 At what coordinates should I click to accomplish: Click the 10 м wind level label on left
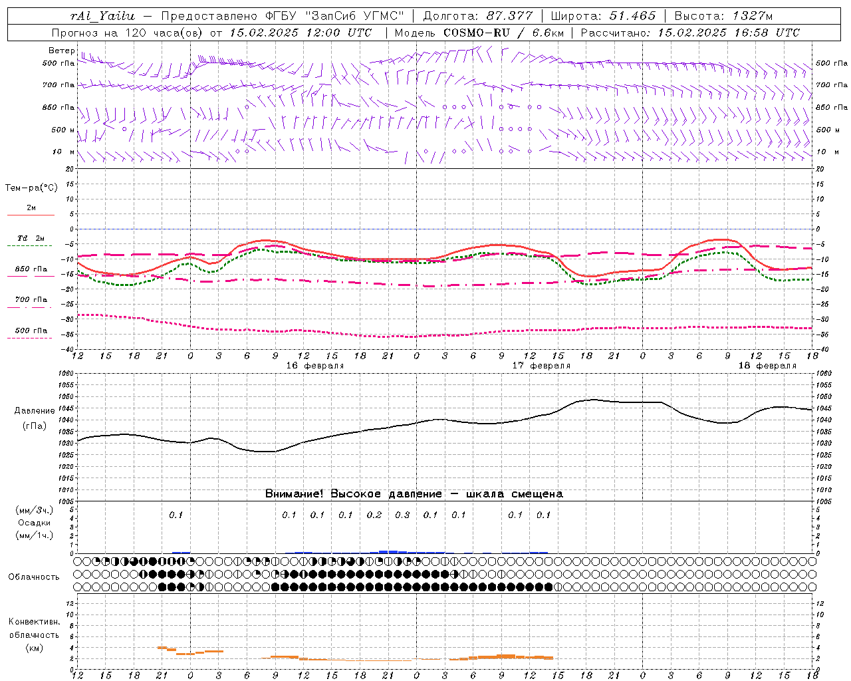[63, 152]
